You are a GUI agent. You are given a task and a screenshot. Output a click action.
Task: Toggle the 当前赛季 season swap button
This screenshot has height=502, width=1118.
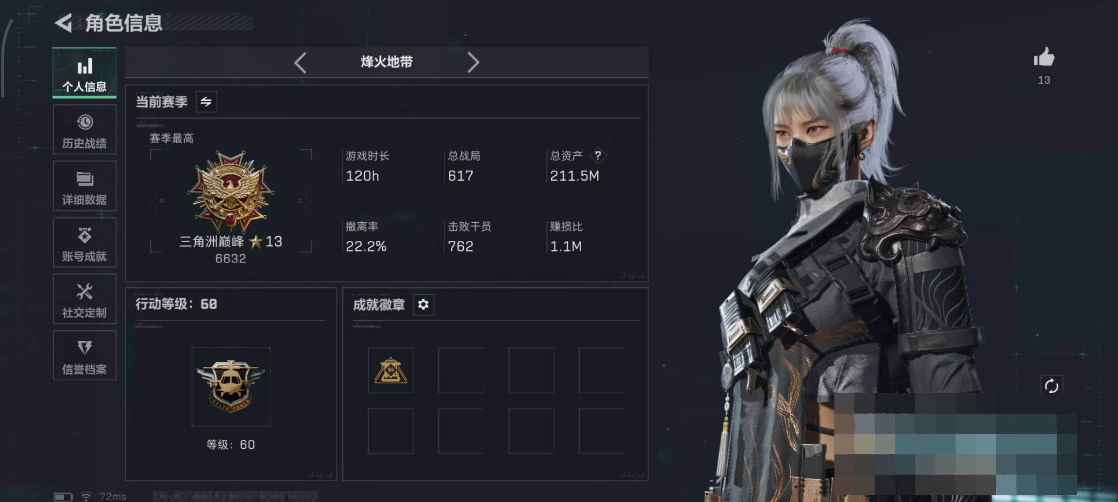tap(206, 101)
